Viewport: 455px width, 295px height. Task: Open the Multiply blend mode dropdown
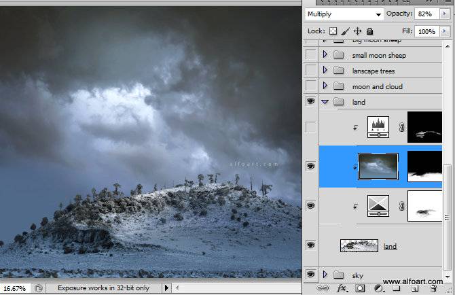(x=344, y=14)
